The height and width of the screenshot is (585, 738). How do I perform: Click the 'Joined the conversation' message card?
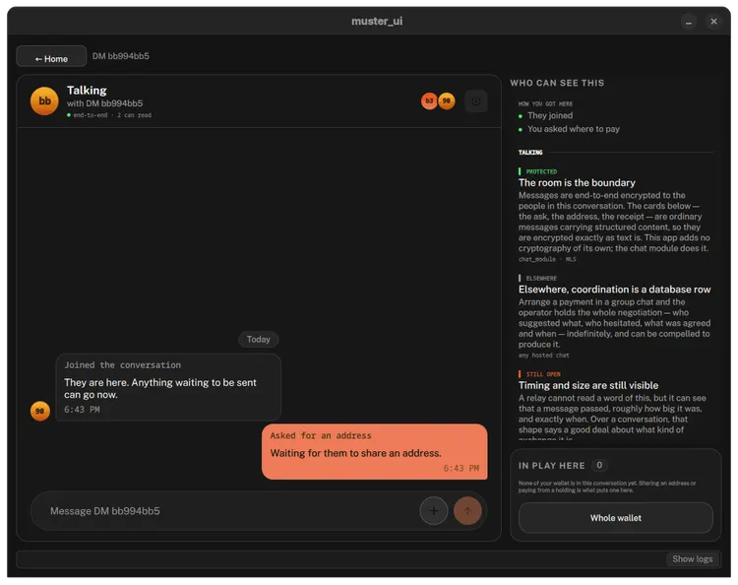[168, 387]
